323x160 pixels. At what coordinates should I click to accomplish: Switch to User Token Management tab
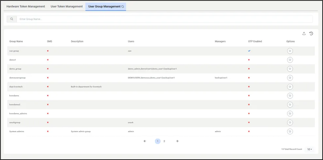coord(67,7)
